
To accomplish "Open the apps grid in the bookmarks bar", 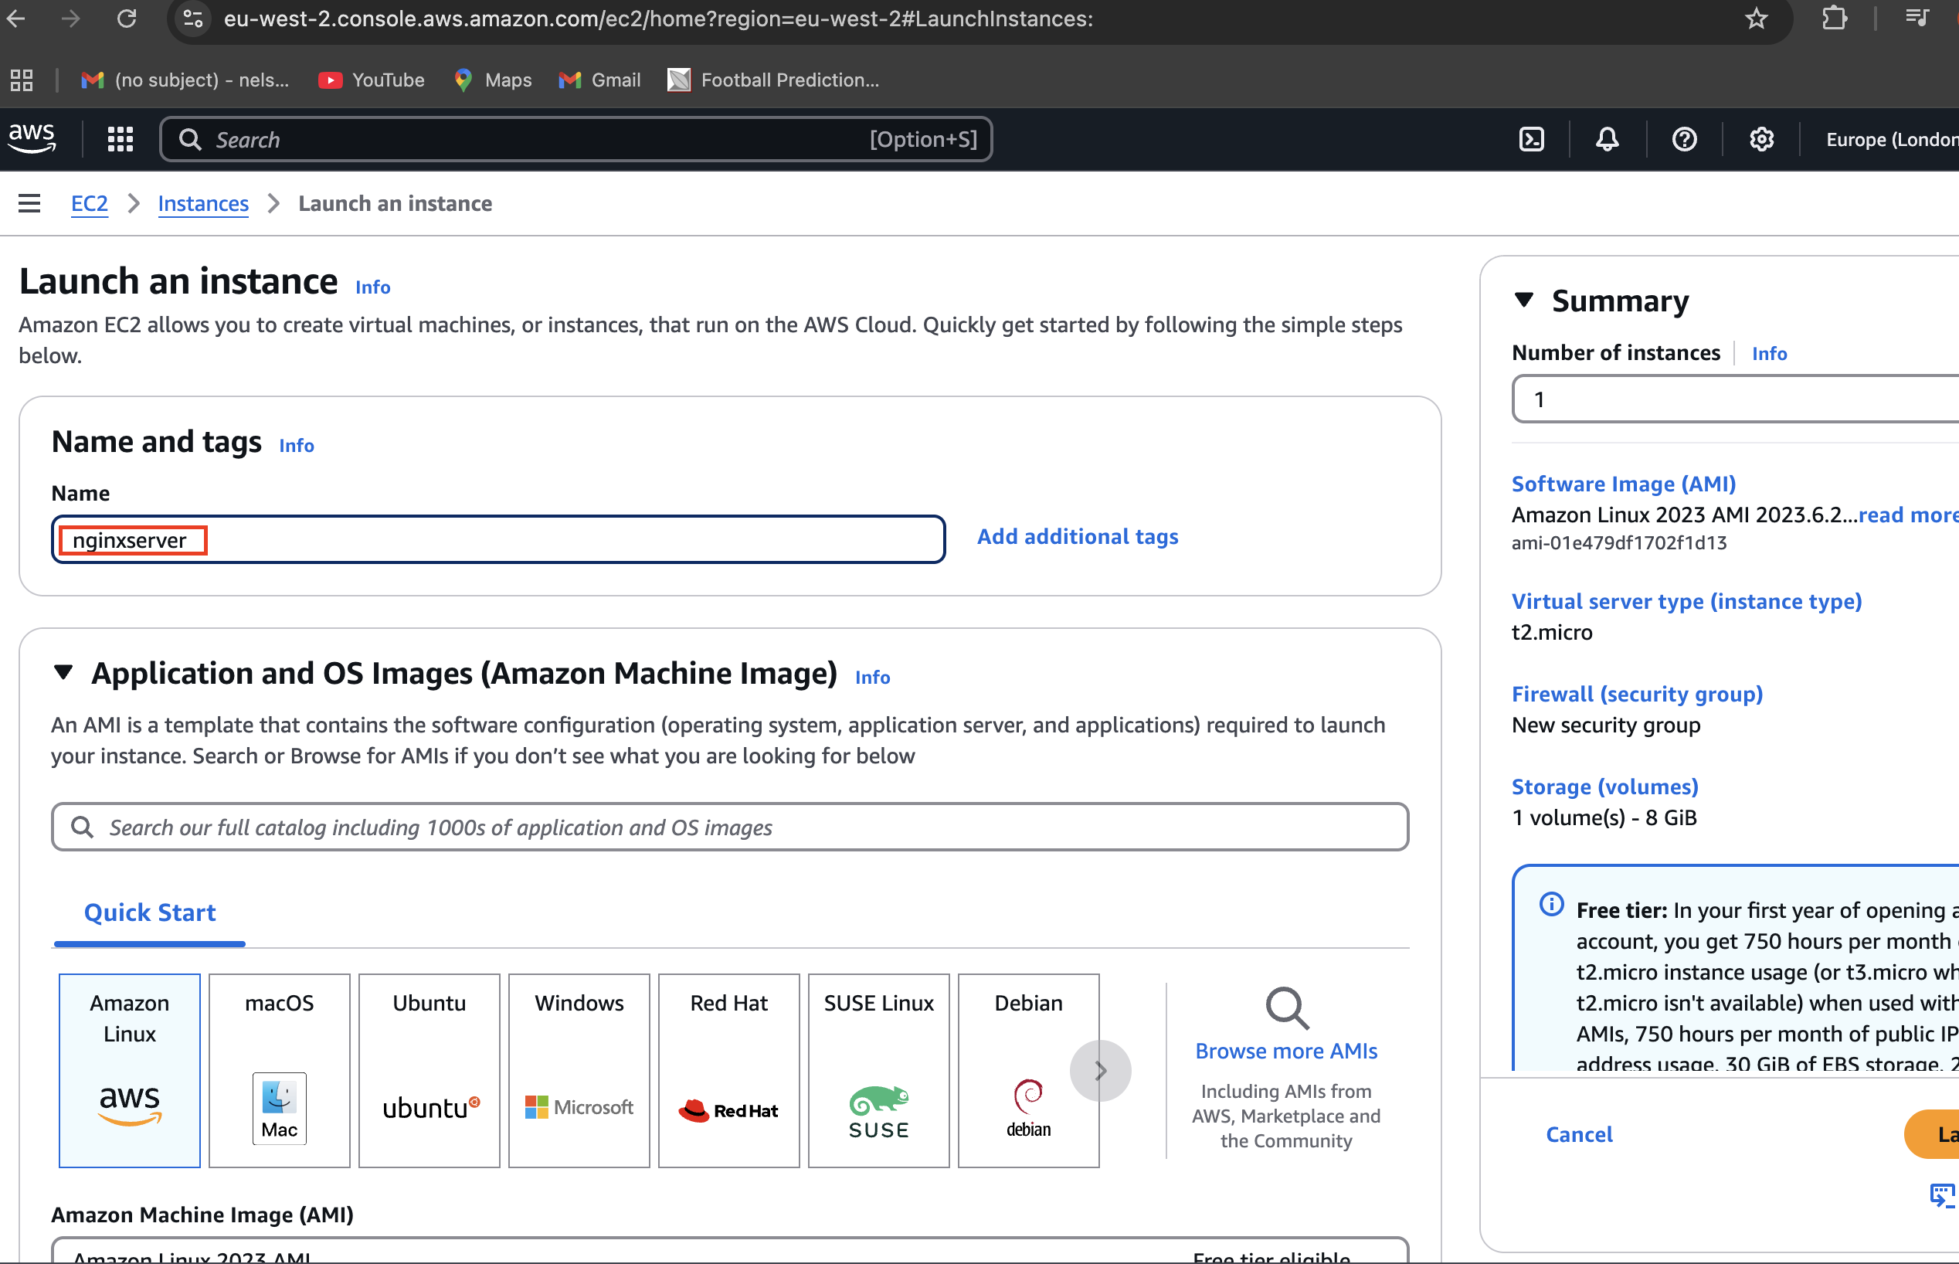I will point(22,80).
